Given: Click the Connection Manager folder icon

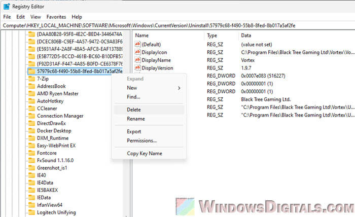Looking at the screenshot, I should point(31,116).
